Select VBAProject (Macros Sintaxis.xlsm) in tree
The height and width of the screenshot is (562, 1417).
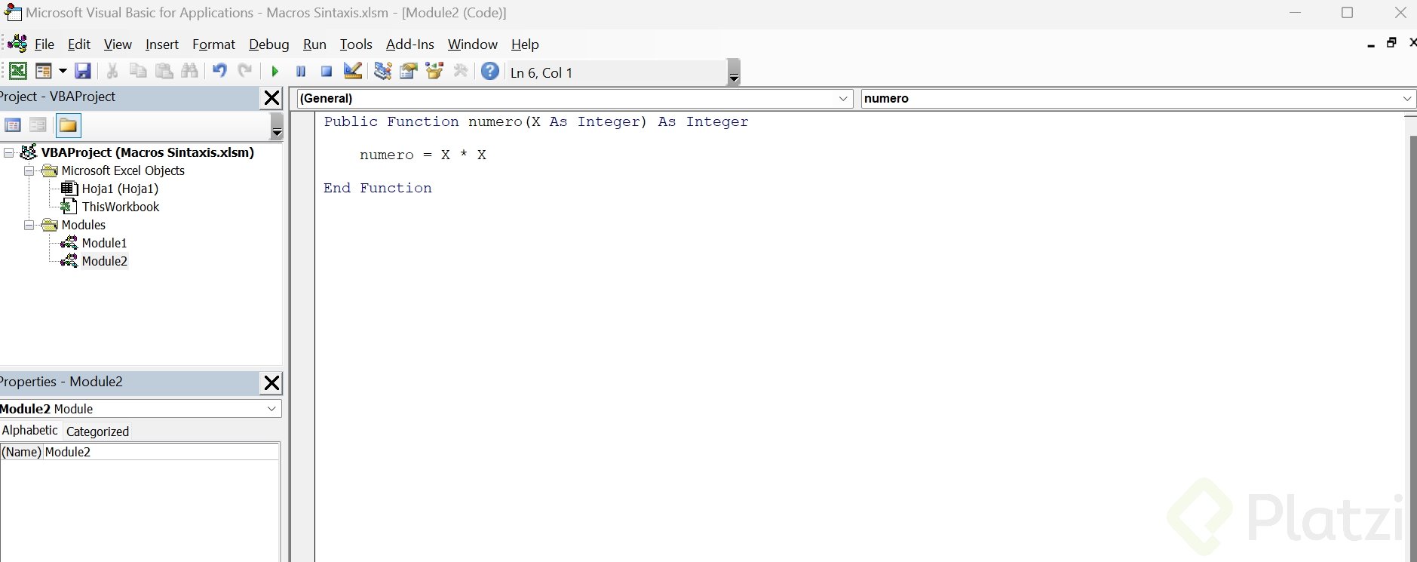tap(148, 152)
